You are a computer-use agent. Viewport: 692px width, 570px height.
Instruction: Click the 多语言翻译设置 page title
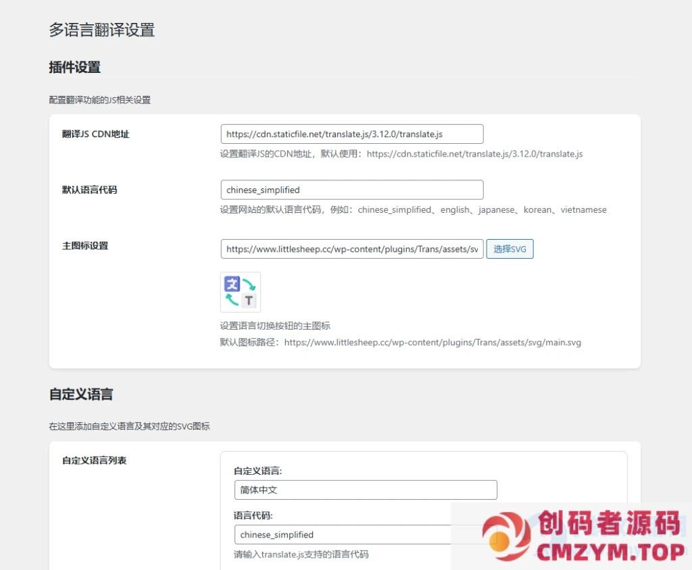(101, 30)
